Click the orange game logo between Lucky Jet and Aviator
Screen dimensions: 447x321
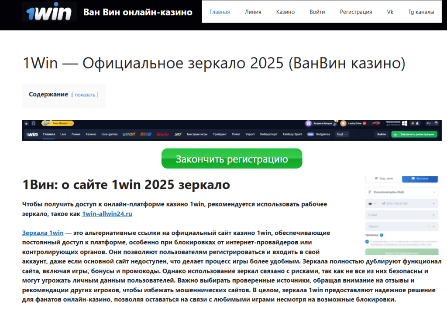[146, 134]
